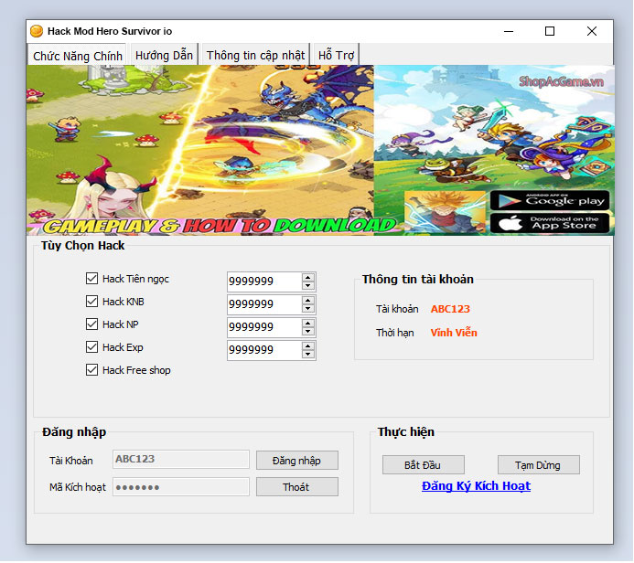Viewport: 634px width, 563px height.
Task: Toggle the Hack Free shop checkbox
Action: point(91,370)
